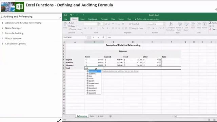Click the Font Color letter A

(x=107, y=28)
